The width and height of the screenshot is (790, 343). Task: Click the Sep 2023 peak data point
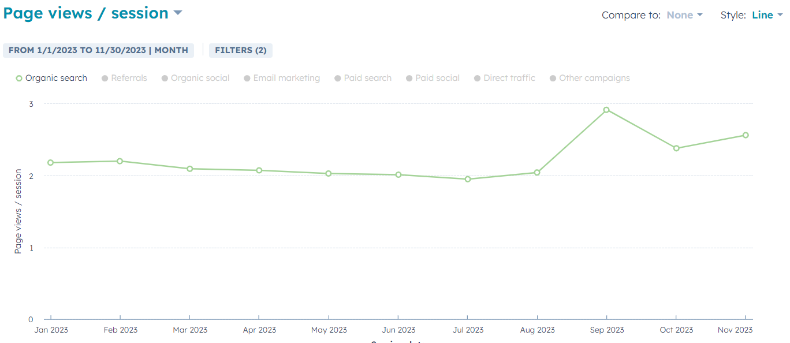tap(606, 110)
